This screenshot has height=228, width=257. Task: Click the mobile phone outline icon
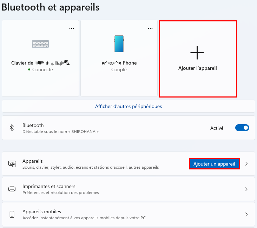pos(12,214)
